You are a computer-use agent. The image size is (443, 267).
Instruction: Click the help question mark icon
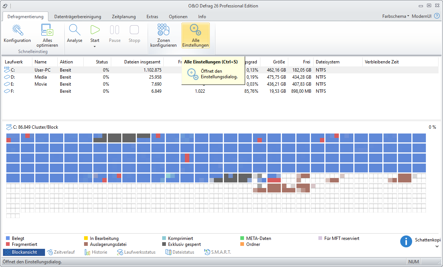tap(437, 16)
